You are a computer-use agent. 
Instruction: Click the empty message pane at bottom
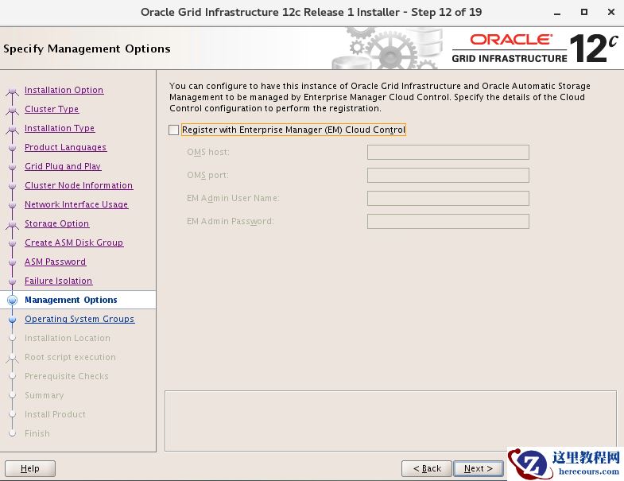tap(391, 421)
